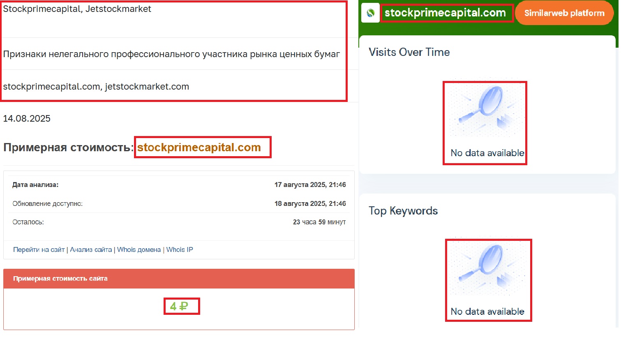Click "No data available" in Visits panel
The width and height of the screenshot is (621, 337).
(x=487, y=152)
